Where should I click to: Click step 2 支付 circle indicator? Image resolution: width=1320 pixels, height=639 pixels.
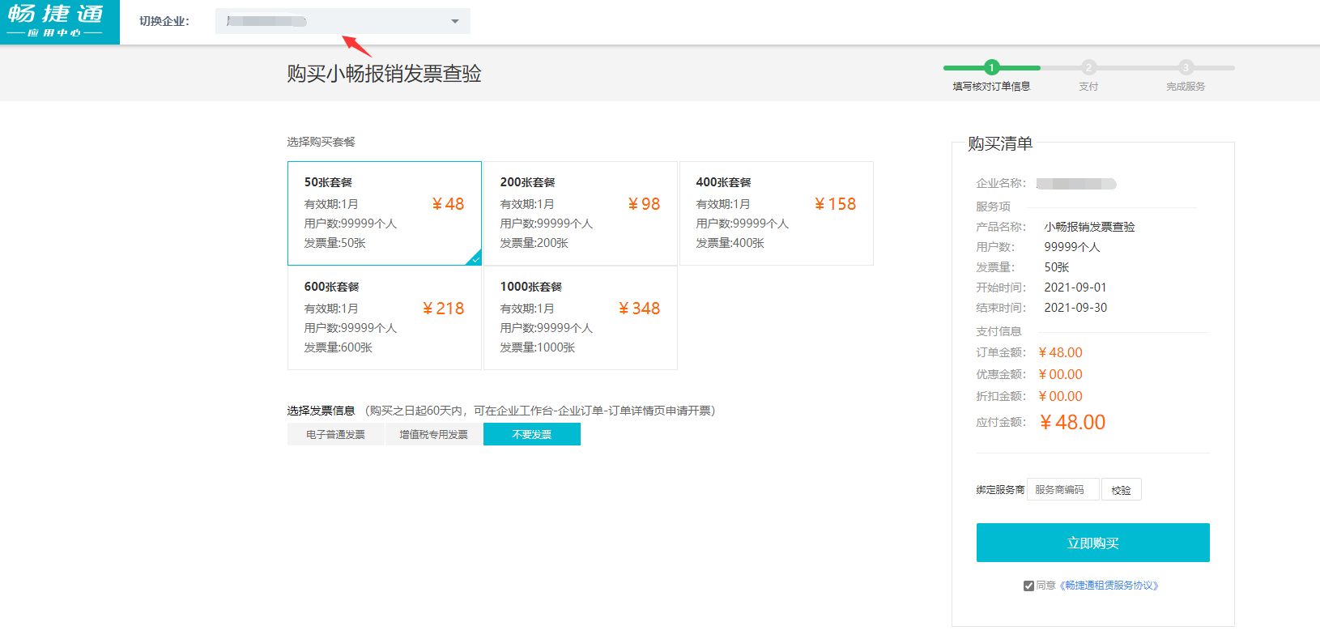pos(1088,68)
